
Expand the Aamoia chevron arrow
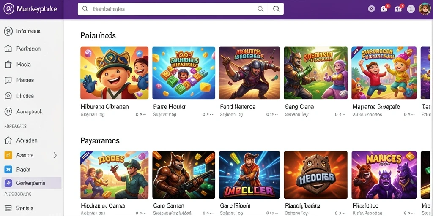pos(55,155)
